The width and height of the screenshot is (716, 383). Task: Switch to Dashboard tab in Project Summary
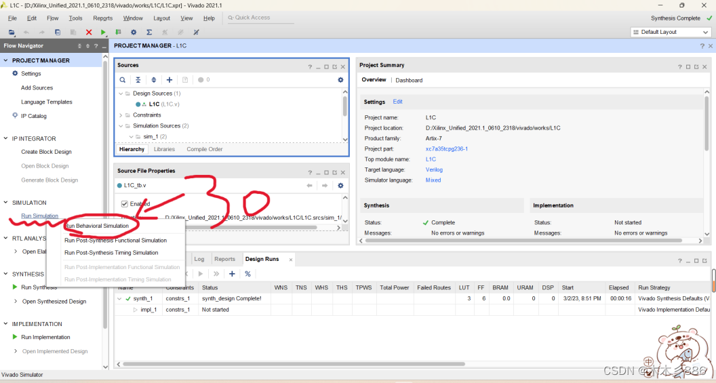click(409, 81)
